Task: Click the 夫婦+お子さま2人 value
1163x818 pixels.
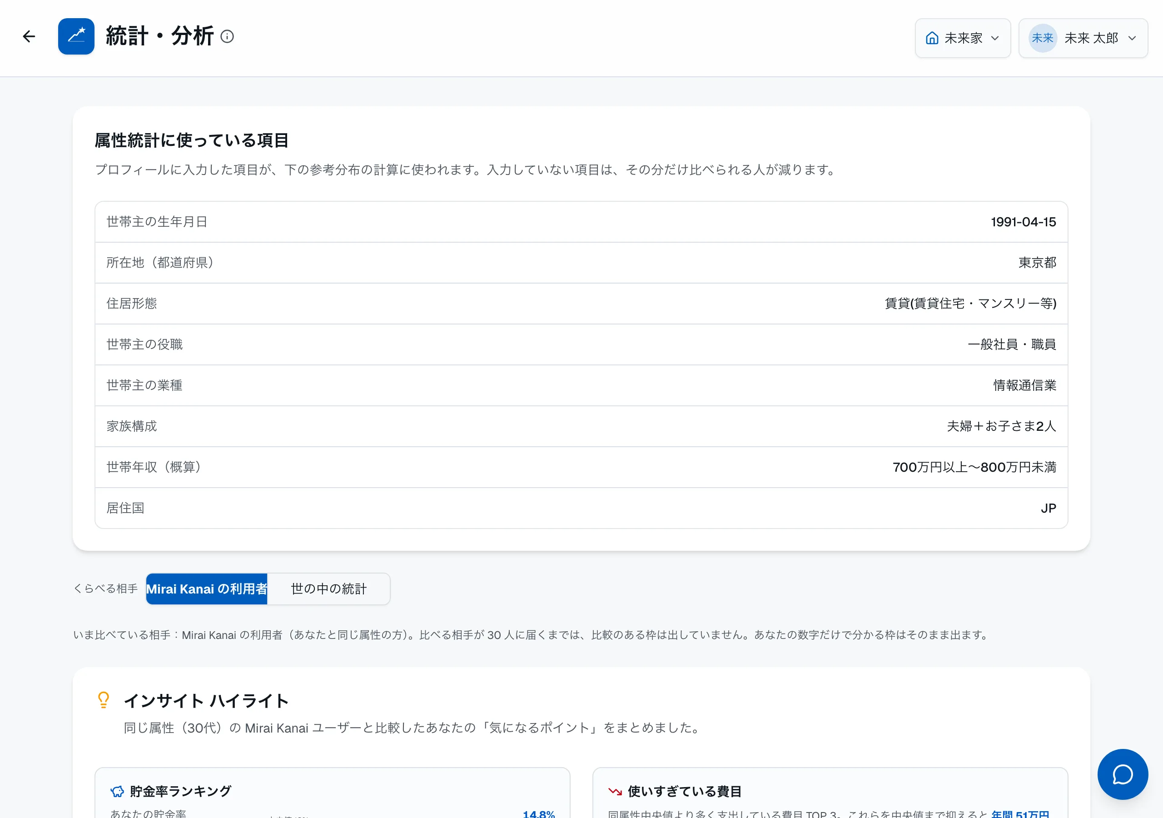Action: [1001, 426]
